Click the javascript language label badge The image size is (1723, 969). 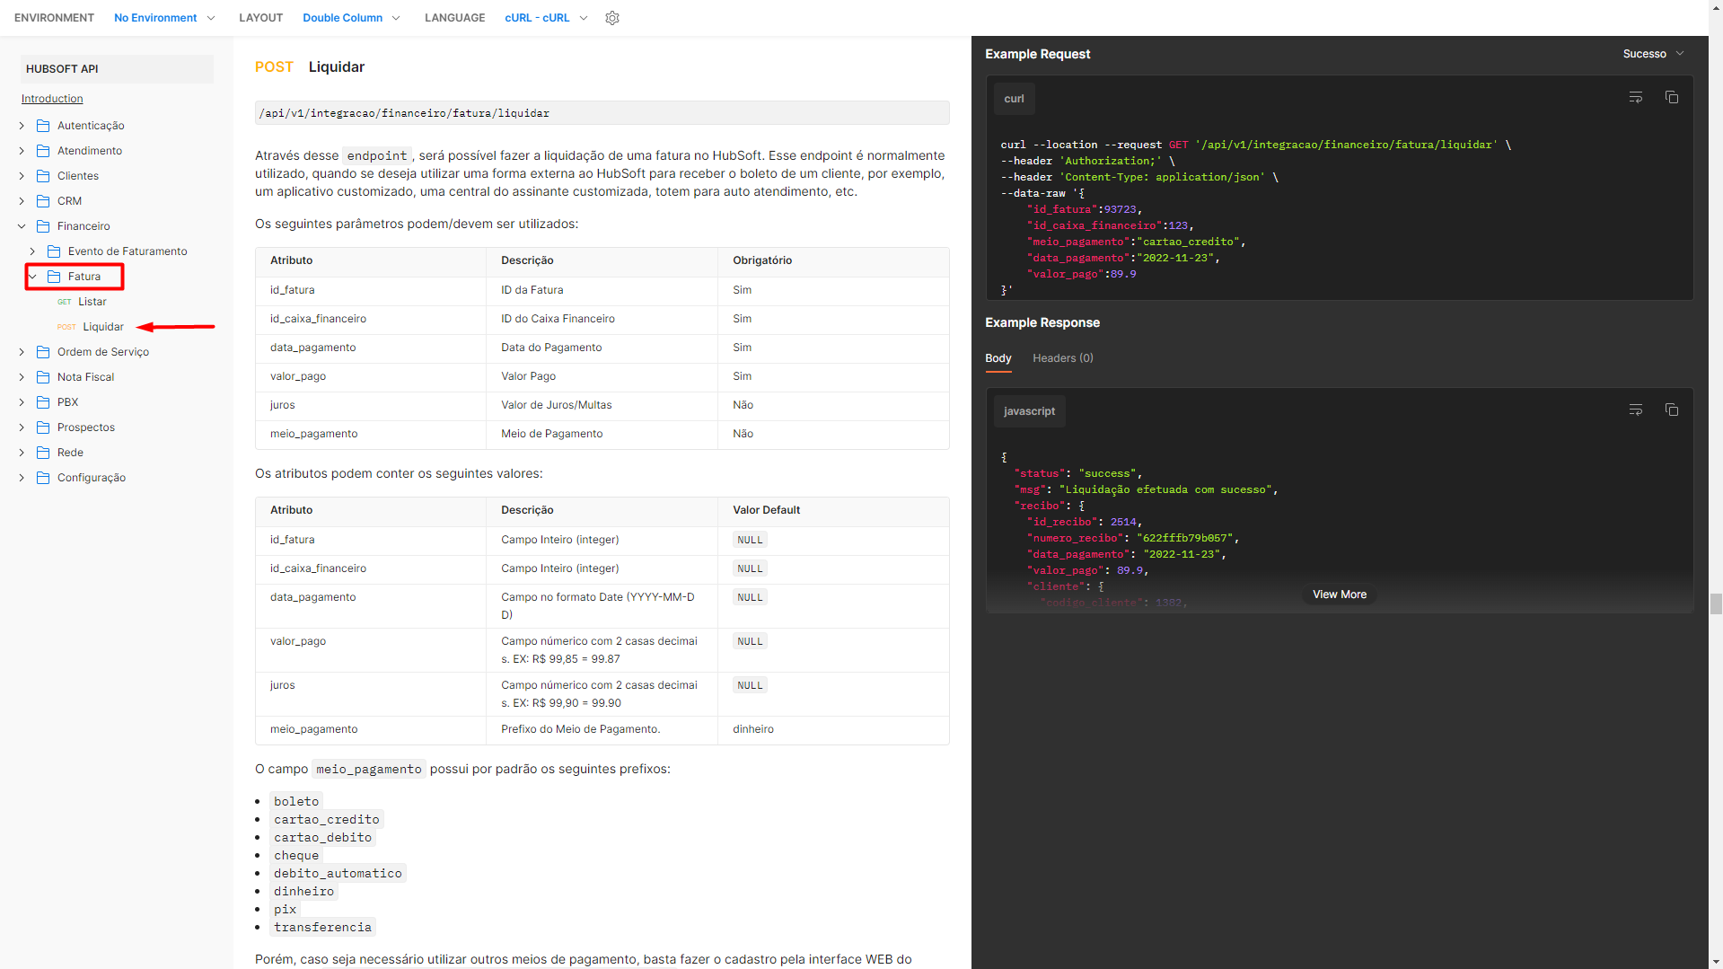(1029, 411)
